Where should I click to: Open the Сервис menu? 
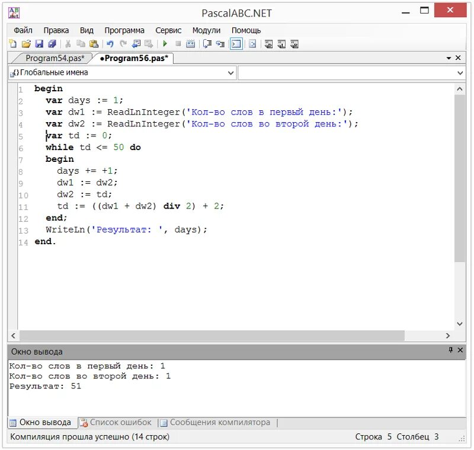[168, 30]
